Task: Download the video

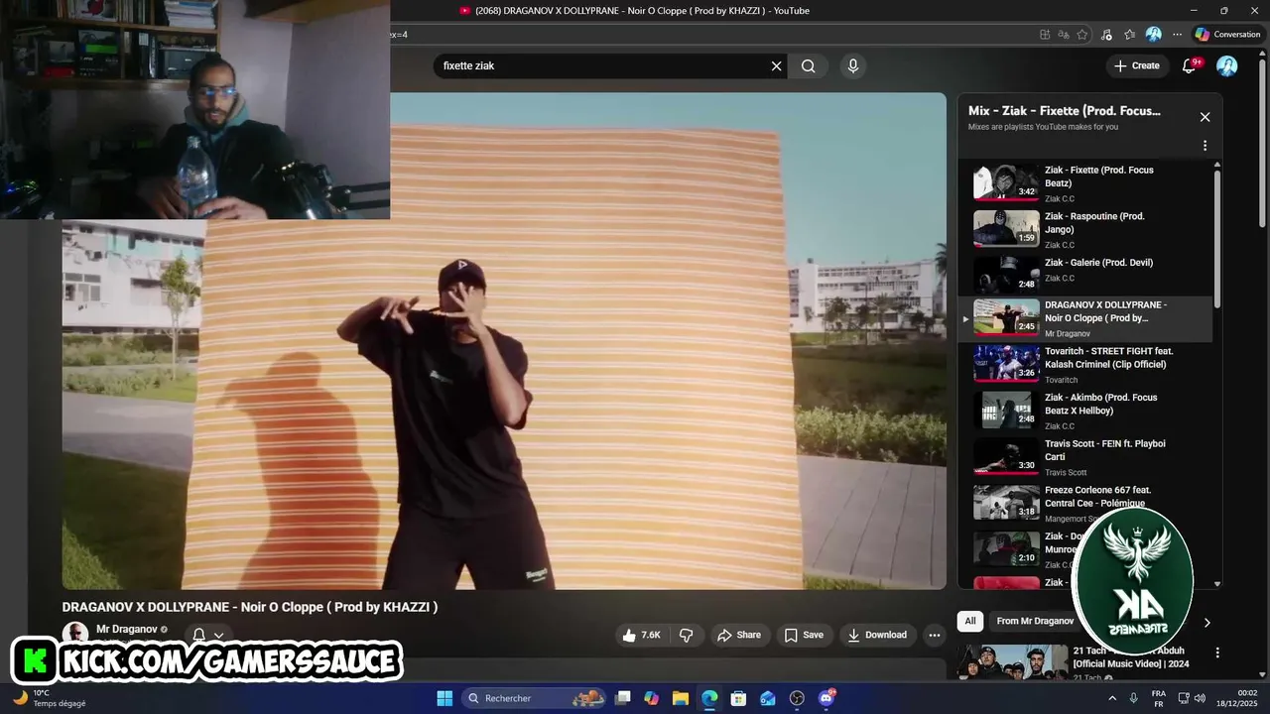Action: click(877, 635)
